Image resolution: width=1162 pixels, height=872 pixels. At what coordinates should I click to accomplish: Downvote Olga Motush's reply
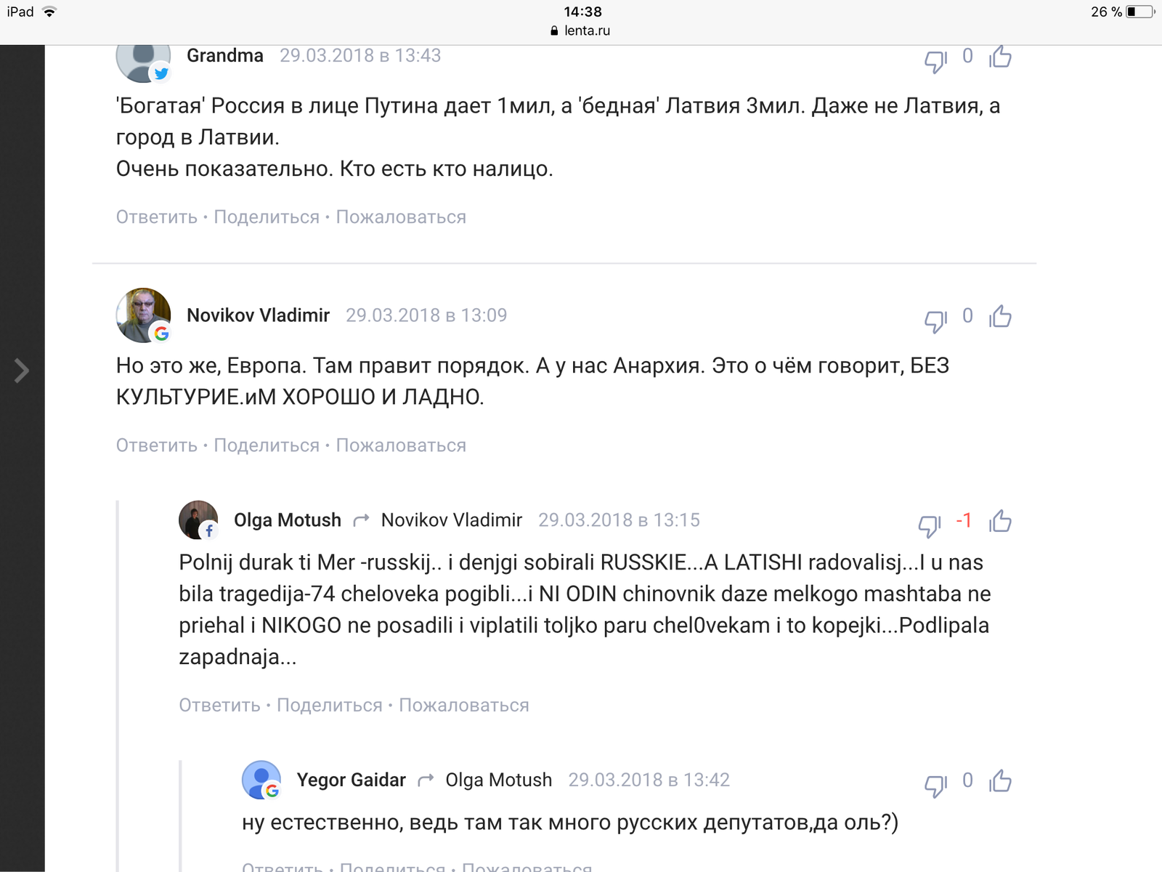[x=930, y=525]
